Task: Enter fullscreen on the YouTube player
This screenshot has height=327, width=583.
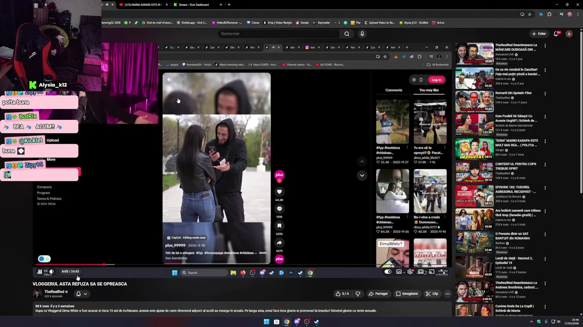Action: pyautogui.click(x=442, y=272)
